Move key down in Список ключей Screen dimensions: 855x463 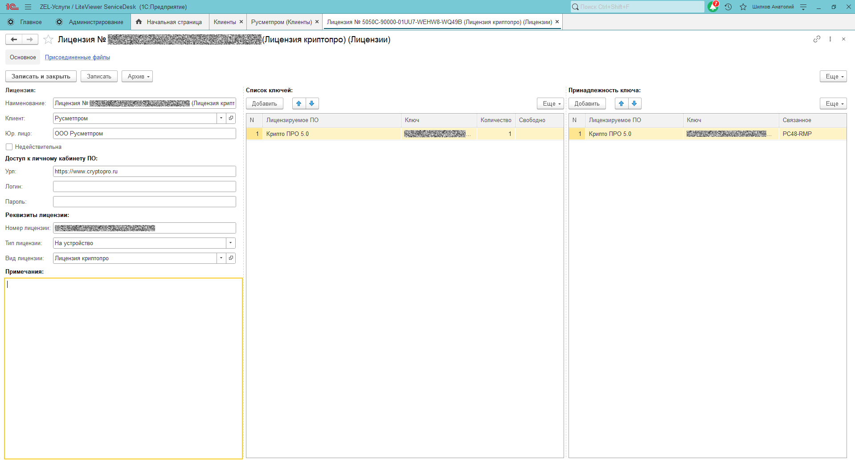[312, 103]
